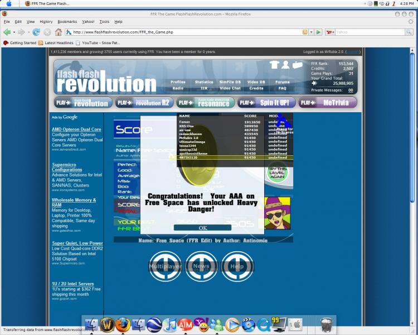Click the browser back arrow
The height and width of the screenshot is (335, 418).
coord(7,32)
